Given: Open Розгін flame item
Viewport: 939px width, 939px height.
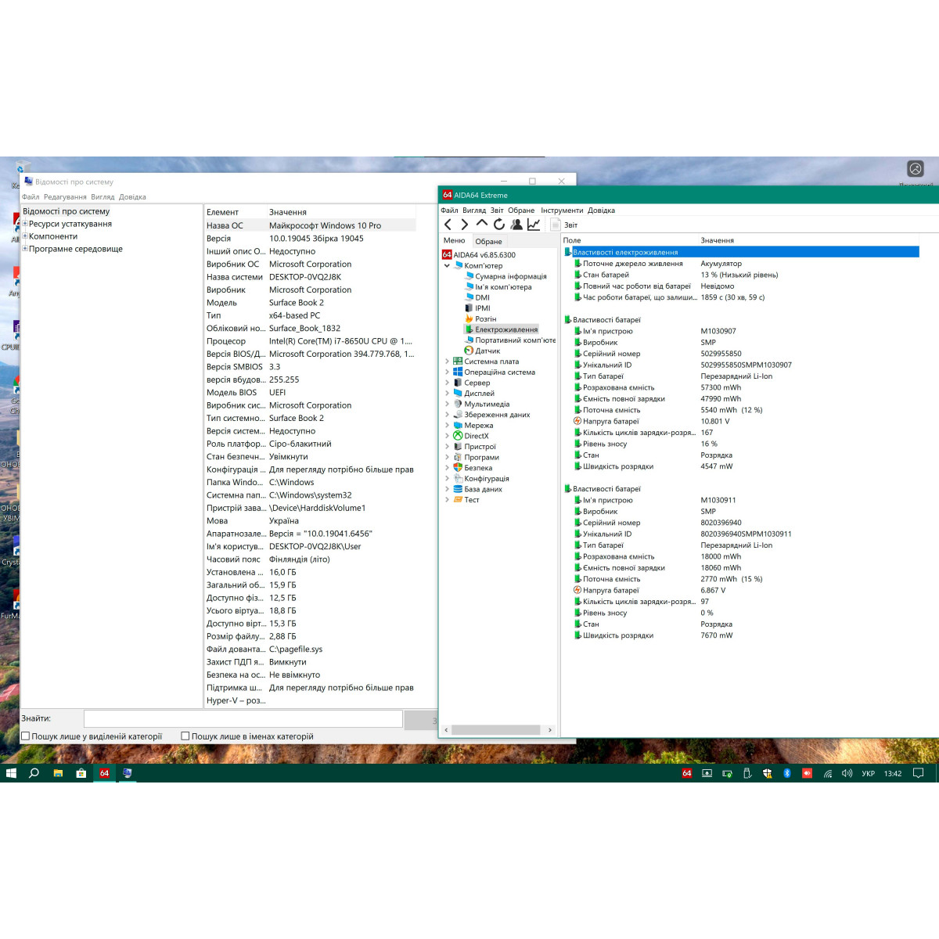Looking at the screenshot, I should pyautogui.click(x=485, y=318).
